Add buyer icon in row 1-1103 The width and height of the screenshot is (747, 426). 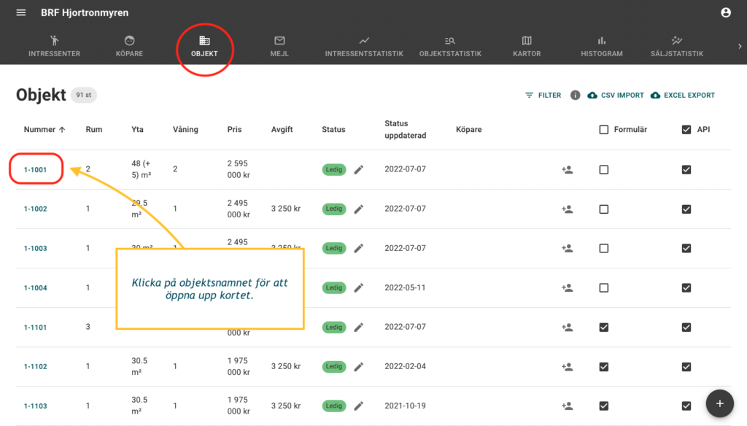click(x=567, y=406)
